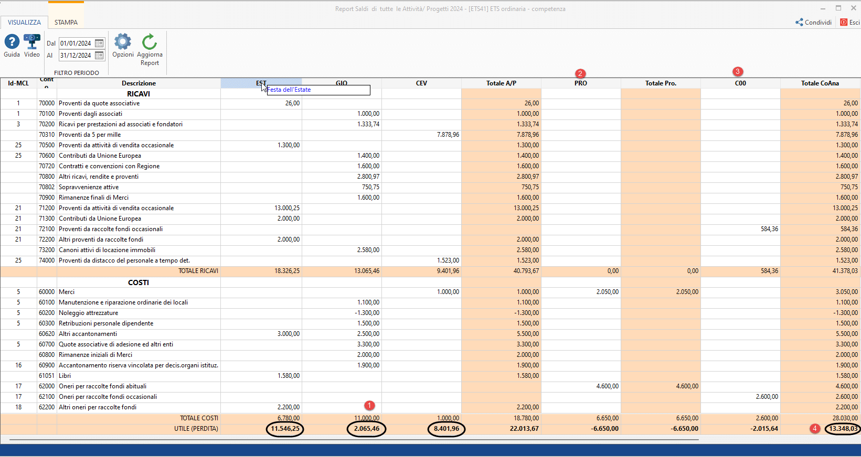Click the Totale Pro. column header
This screenshot has height=457, width=861.
click(x=661, y=83)
